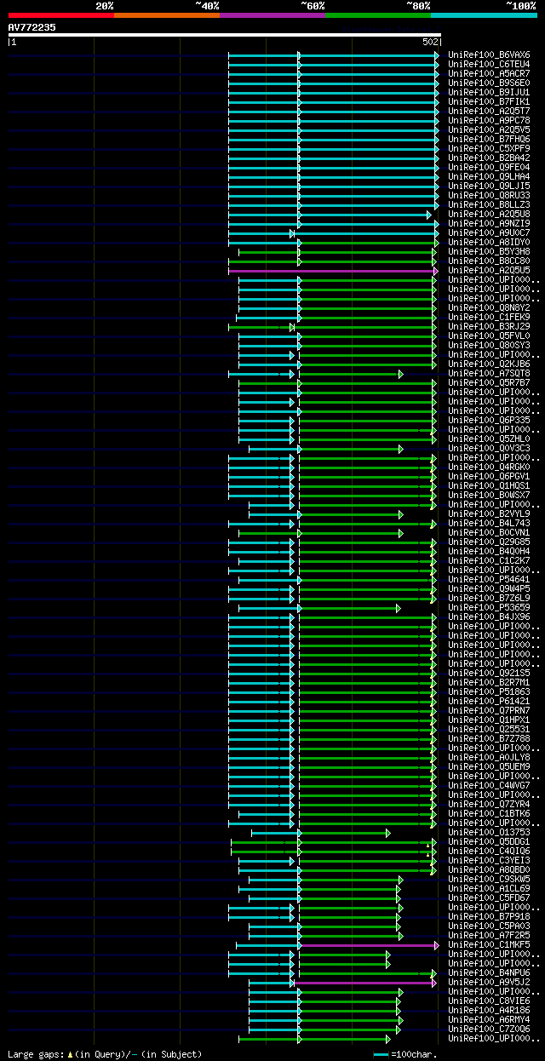Choose the UniRef100_Q29G85 row label

[x=489, y=542]
